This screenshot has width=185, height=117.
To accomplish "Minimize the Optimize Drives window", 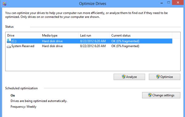I will [x=162, y=3].
